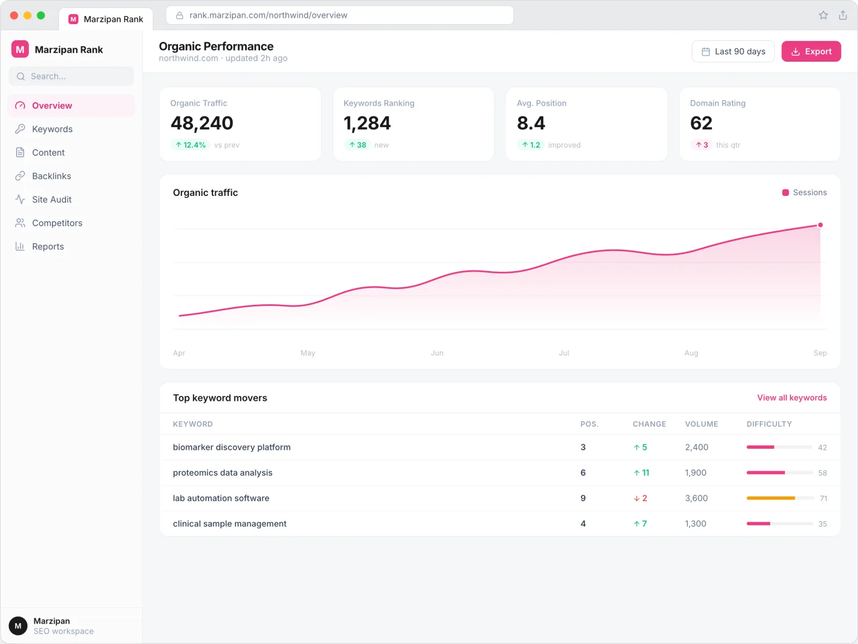Open the Marzipan SEO workspace switcher
Screen dimensions: 858x644
tap(71, 626)
